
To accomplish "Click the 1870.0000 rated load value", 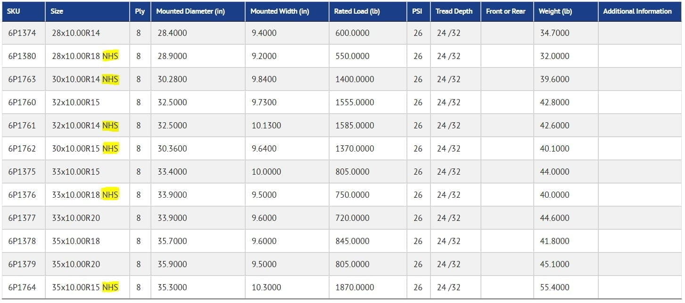I will click(x=355, y=287).
